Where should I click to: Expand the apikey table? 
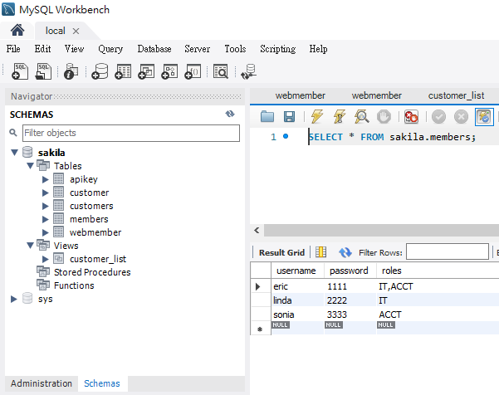(46, 179)
